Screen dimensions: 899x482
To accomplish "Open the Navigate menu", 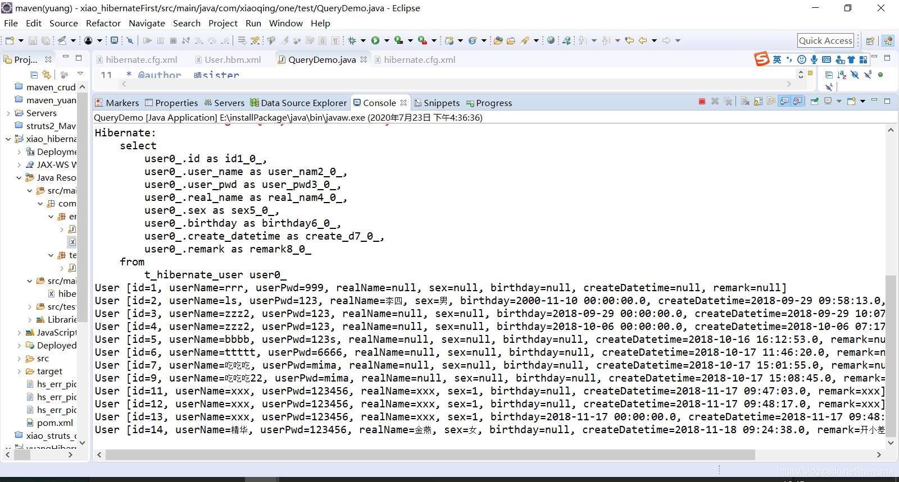I will coord(147,23).
